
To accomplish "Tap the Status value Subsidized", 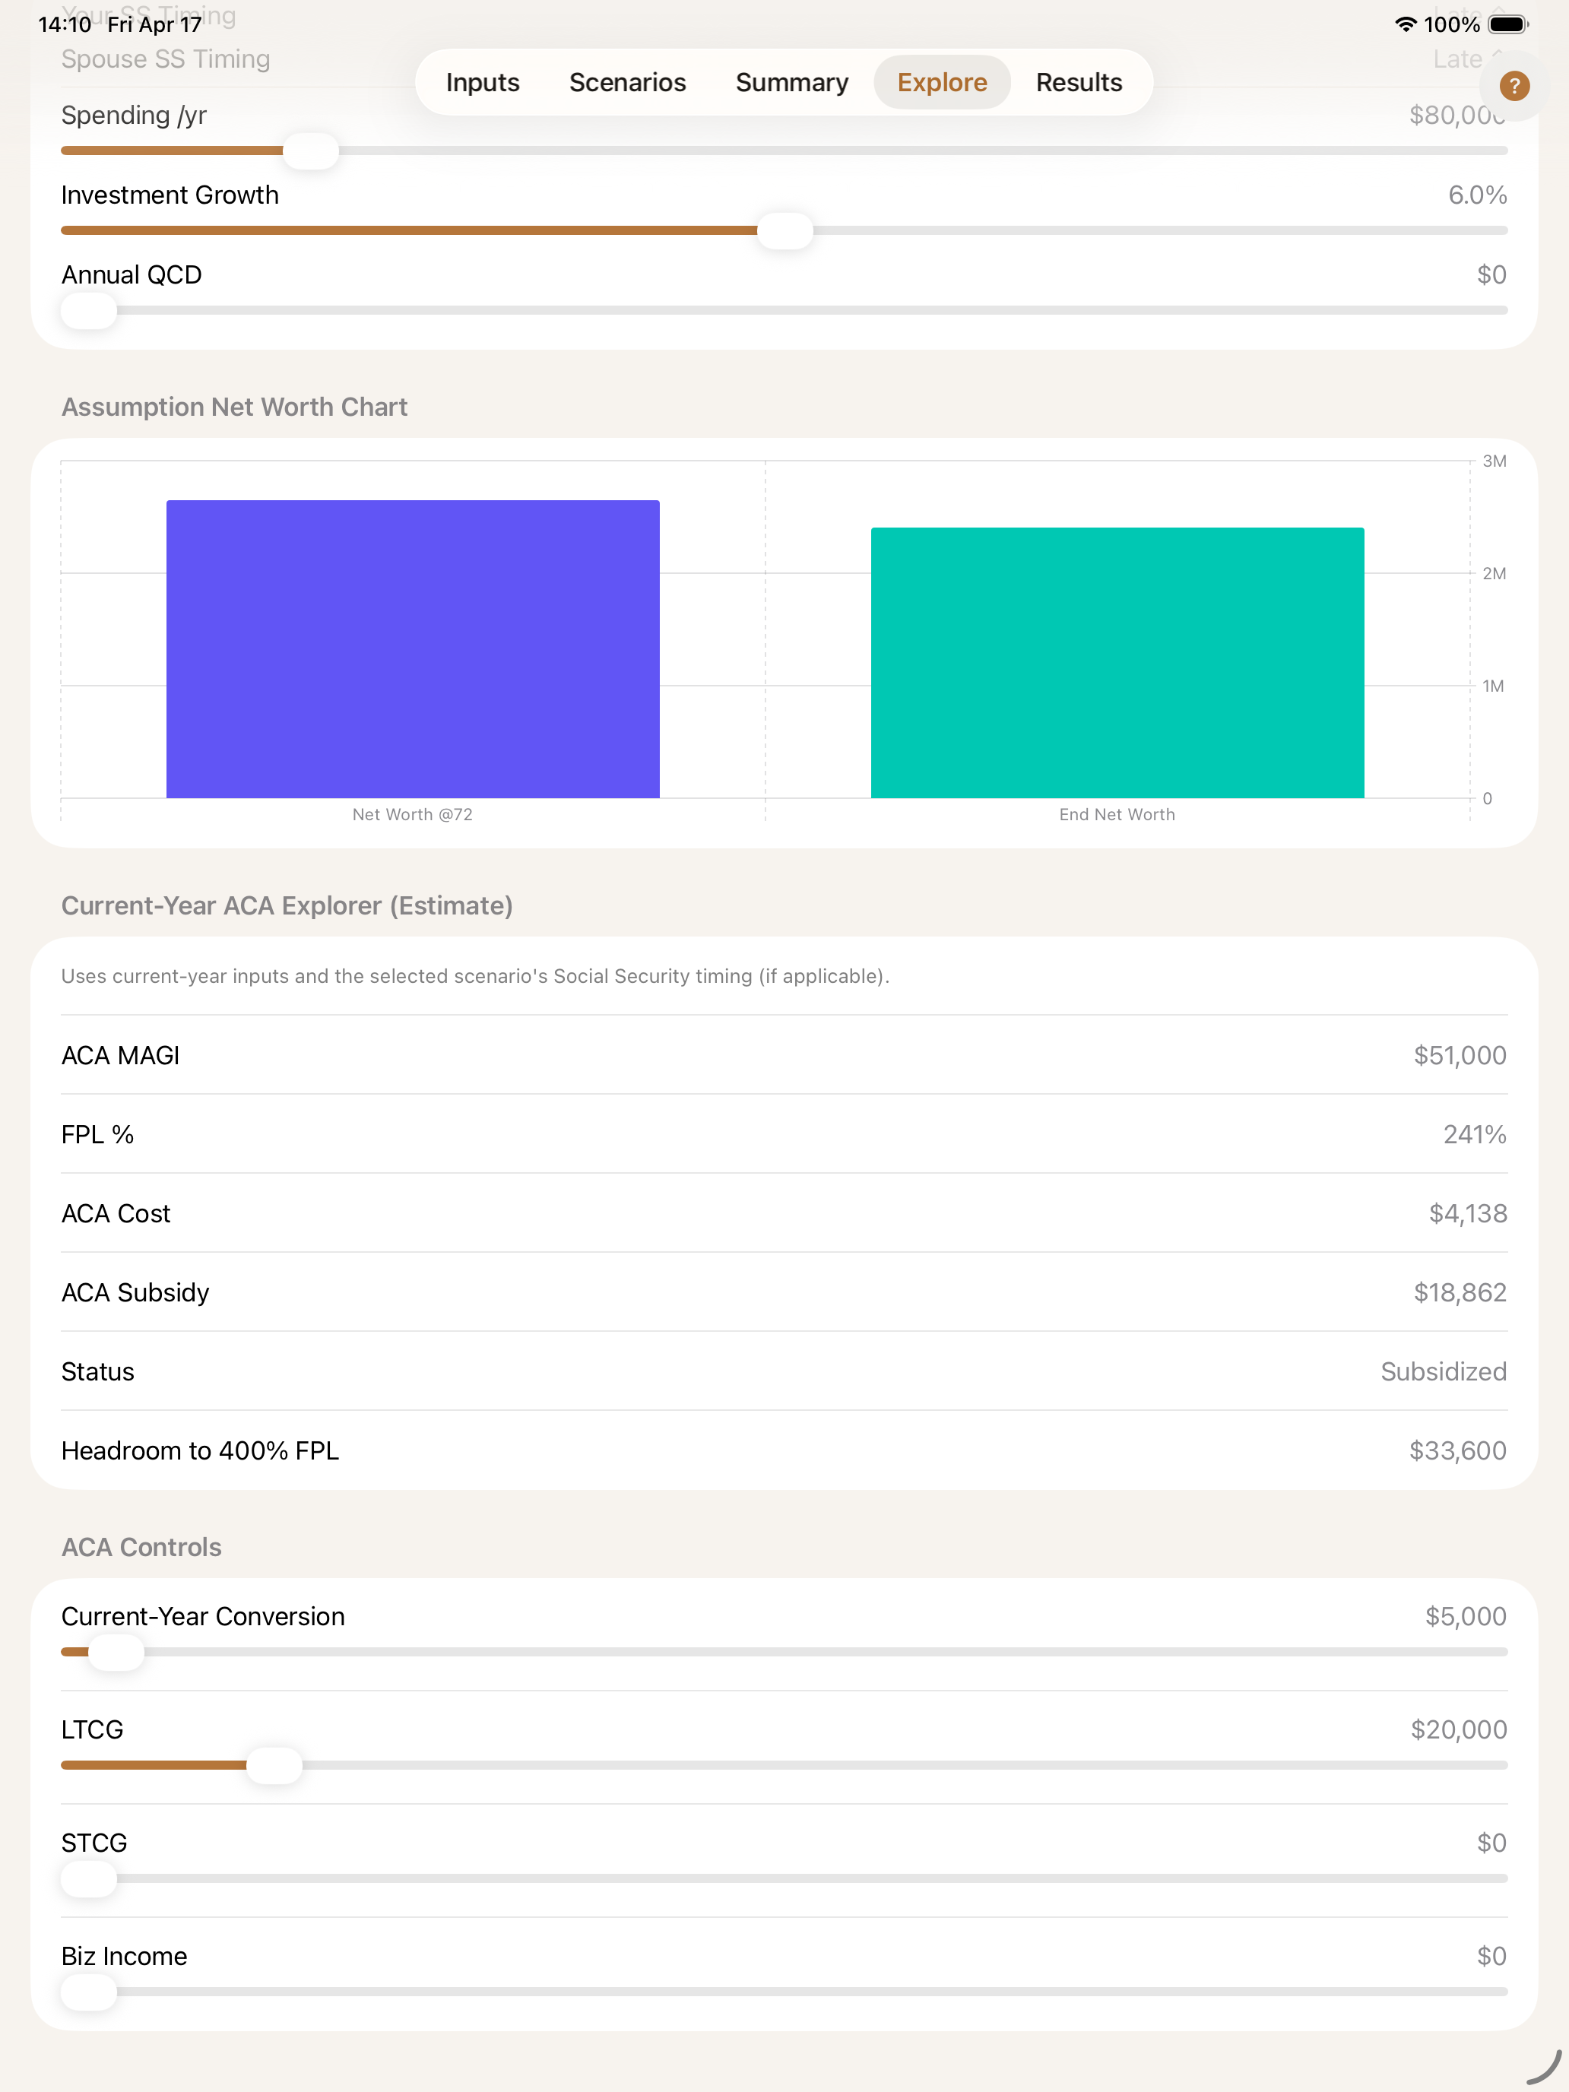I will coord(1444,1372).
